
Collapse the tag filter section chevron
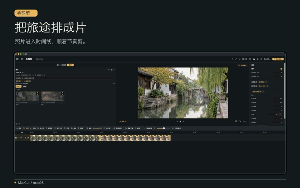click(x=114, y=83)
